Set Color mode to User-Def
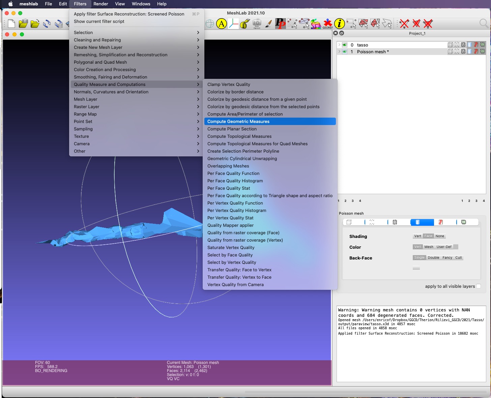The image size is (491, 398). coord(444,247)
